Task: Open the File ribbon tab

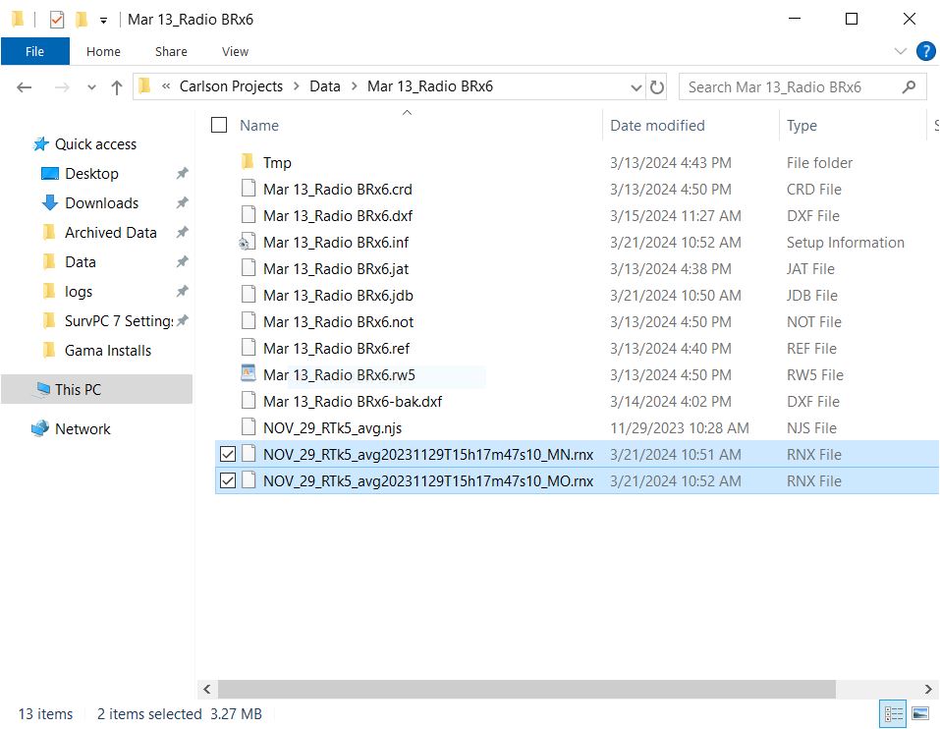Action: [34, 51]
